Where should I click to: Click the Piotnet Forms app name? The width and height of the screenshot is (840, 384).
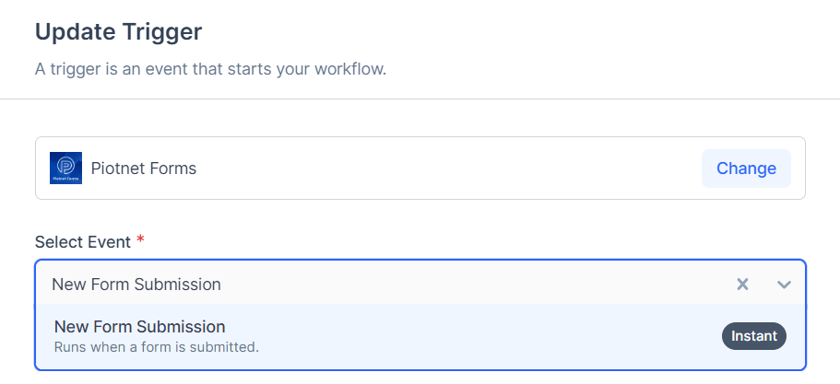[x=144, y=169]
